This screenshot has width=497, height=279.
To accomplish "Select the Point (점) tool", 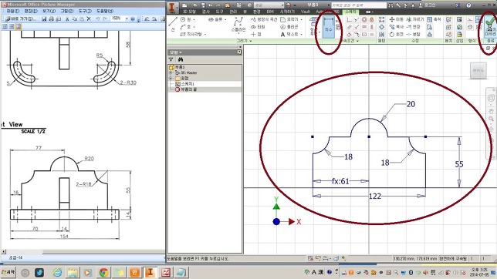I will tap(256, 34).
